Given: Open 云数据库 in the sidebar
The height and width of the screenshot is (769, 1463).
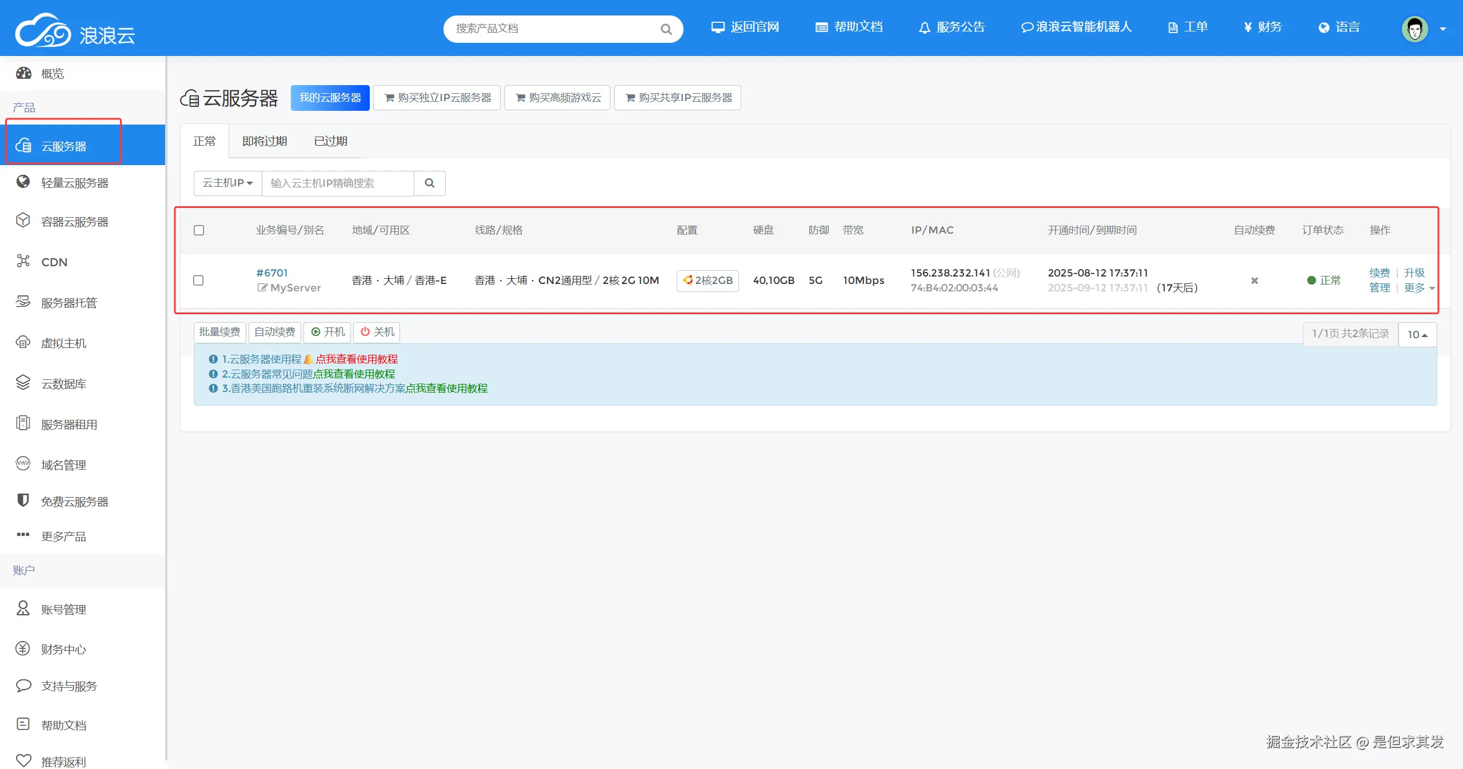Looking at the screenshot, I should pyautogui.click(x=63, y=384).
